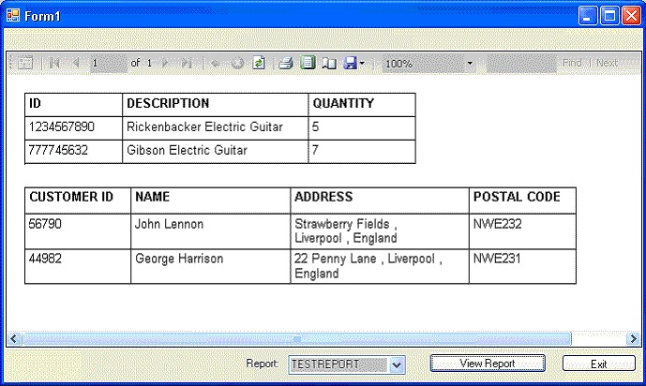Screen dimensions: 646x386
Task: Select postal code NWE231
Action: pos(522,266)
